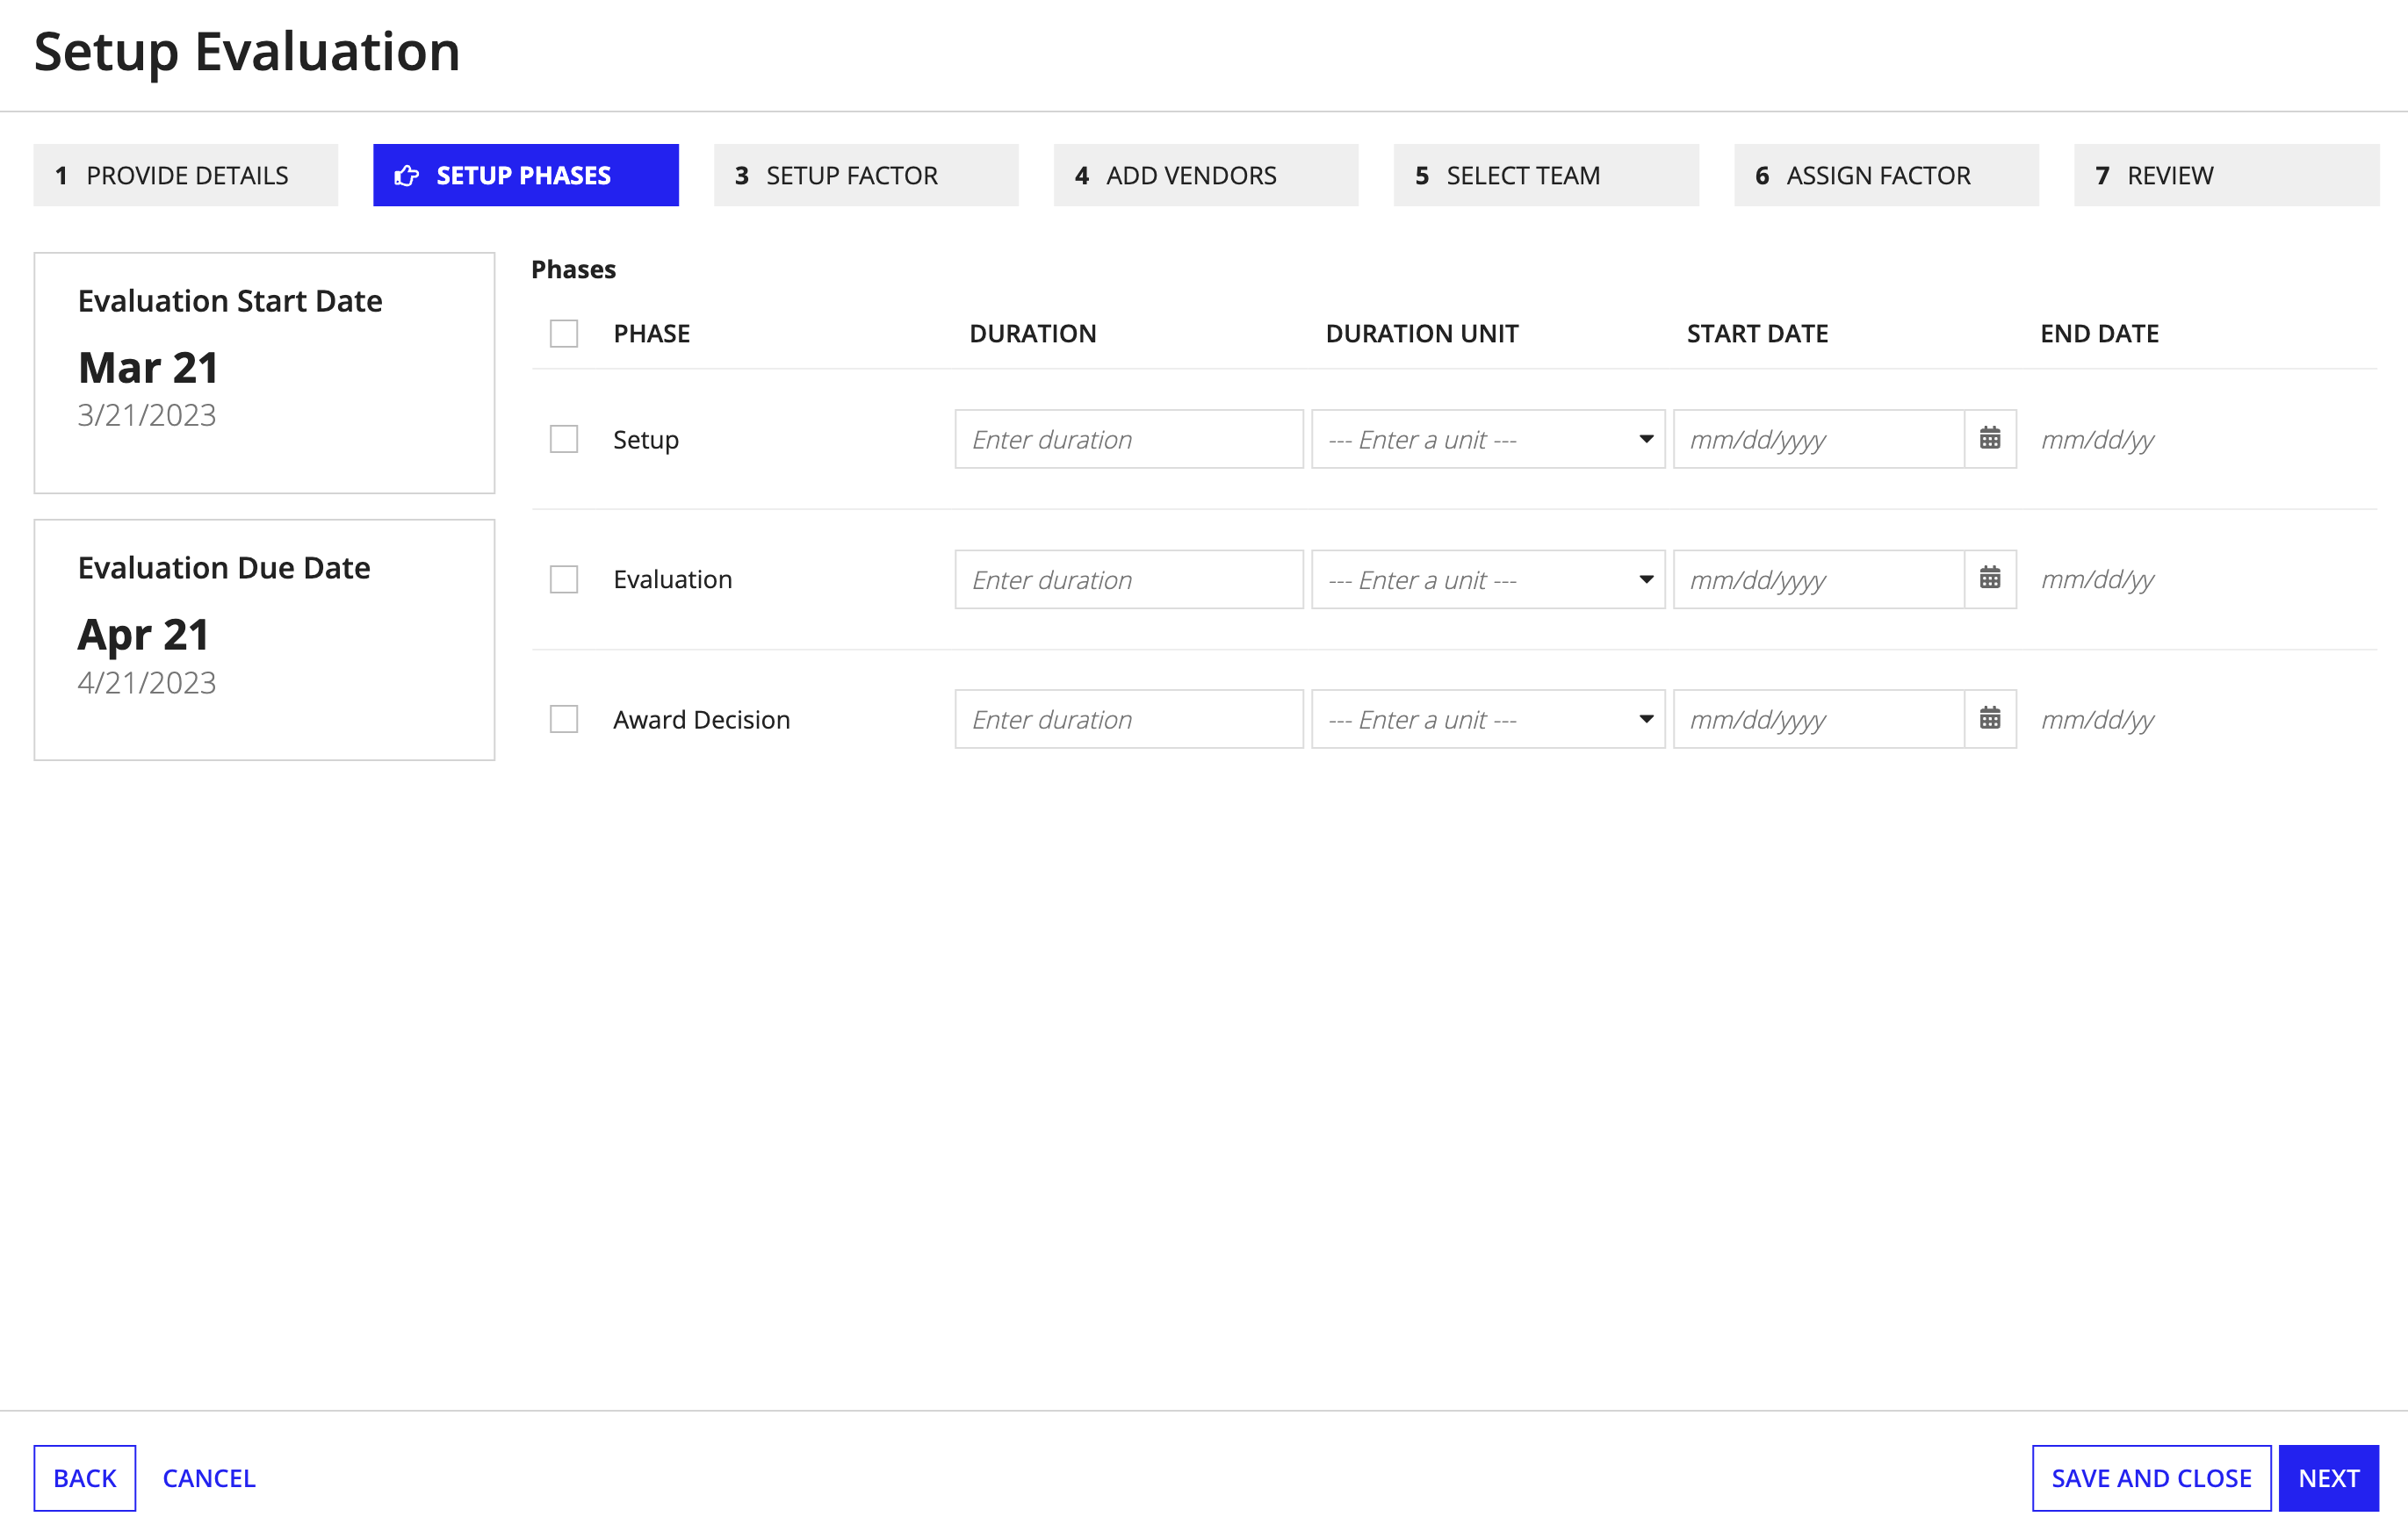The width and height of the screenshot is (2408, 1531).
Task: Go to step 6 Assign Factor
Action: 1886,175
